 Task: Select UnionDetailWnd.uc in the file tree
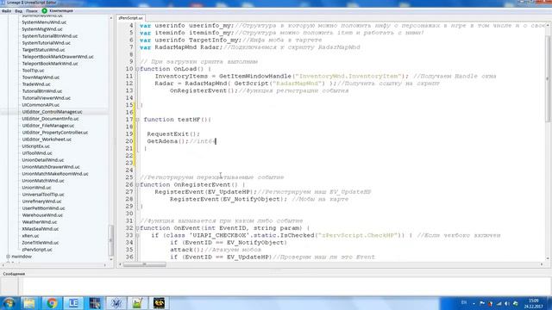(42, 160)
